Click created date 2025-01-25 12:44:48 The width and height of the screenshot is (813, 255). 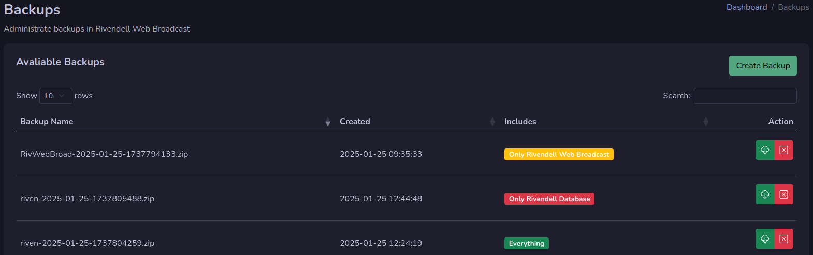click(381, 199)
